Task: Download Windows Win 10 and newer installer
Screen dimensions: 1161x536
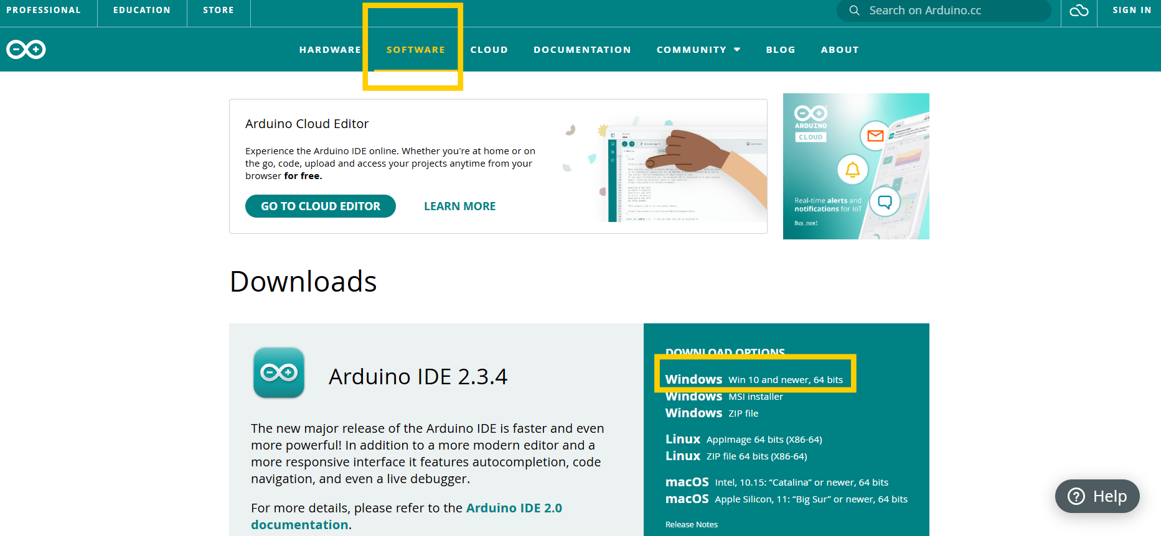Action: (x=754, y=379)
